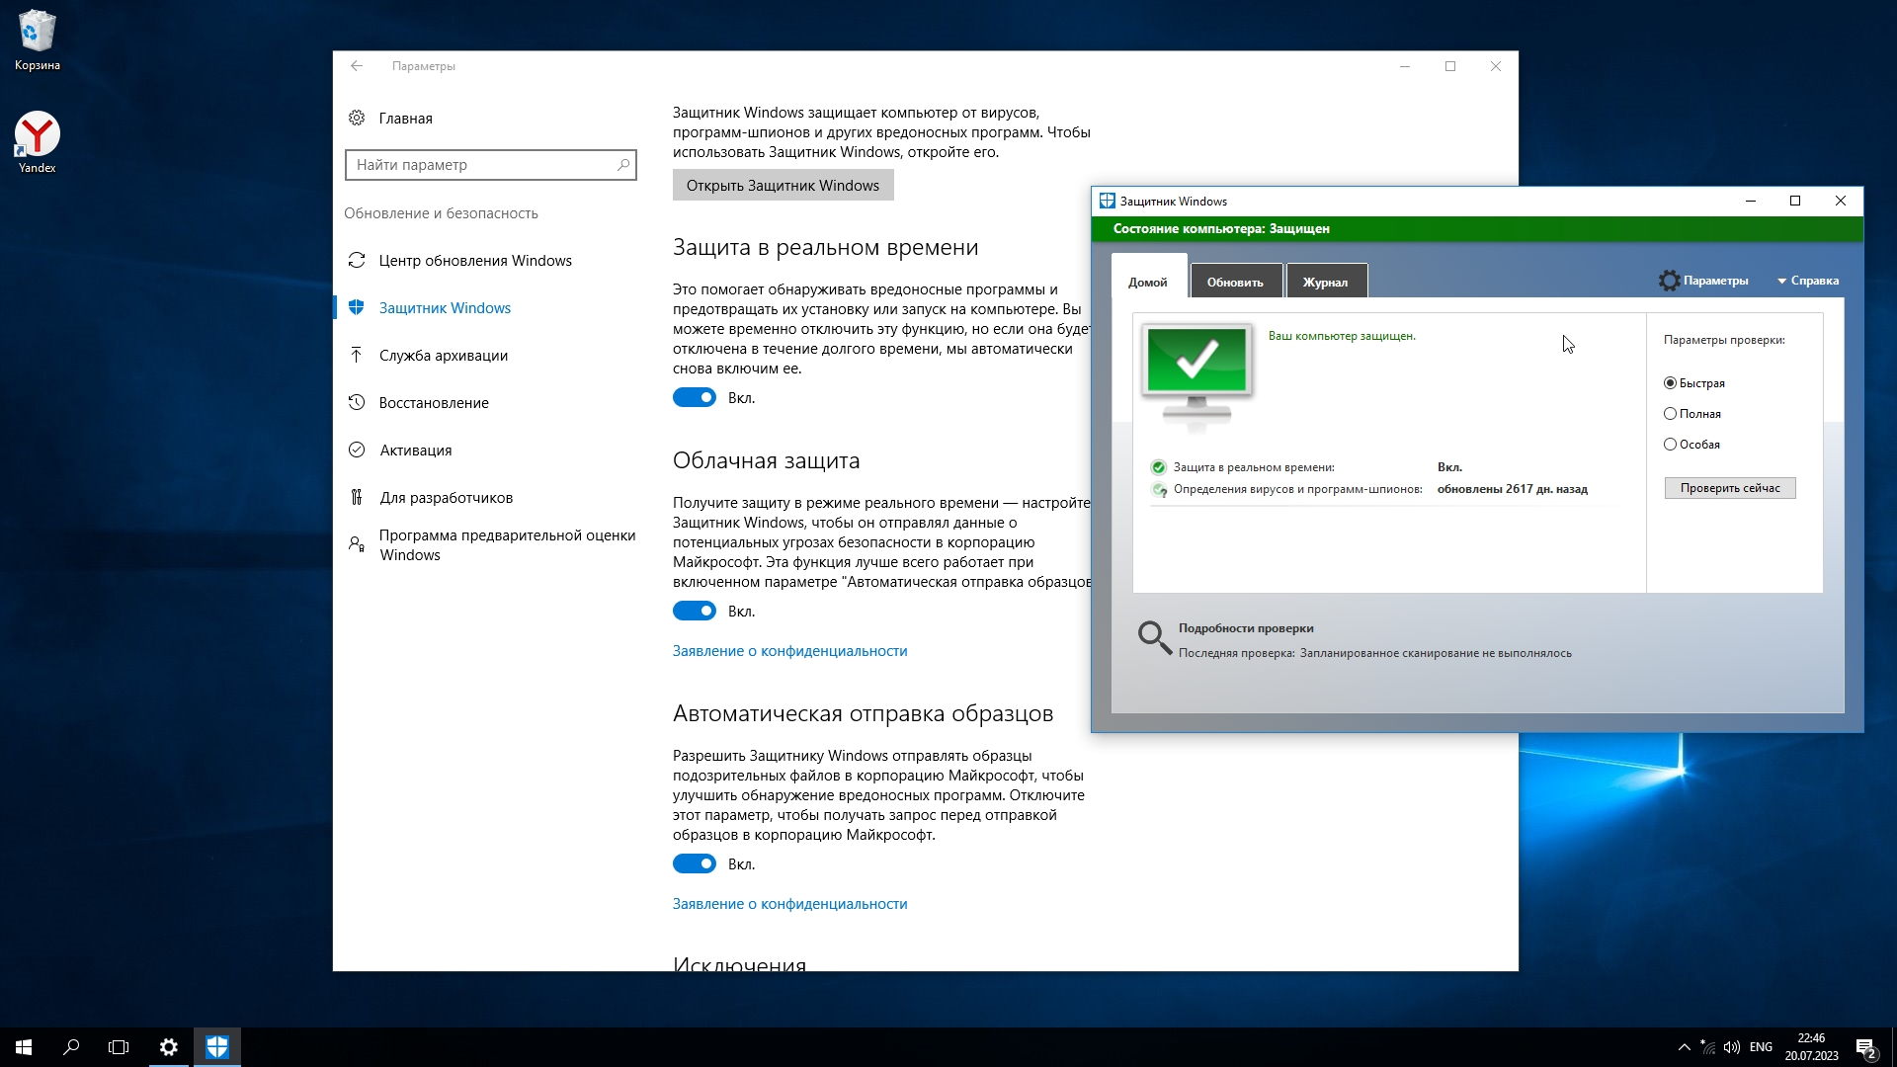
Task: Open the Журнал tab
Action: coord(1325,283)
